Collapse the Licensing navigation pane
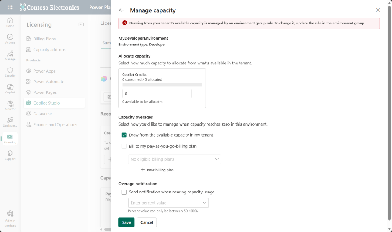The width and height of the screenshot is (392, 232). pos(81,24)
